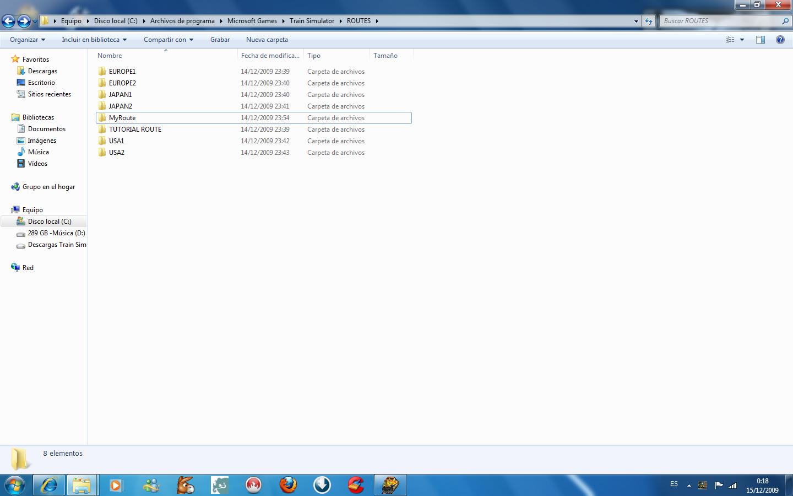The width and height of the screenshot is (793, 496).
Task: Toggle the preview pane button
Action: pyautogui.click(x=761, y=40)
